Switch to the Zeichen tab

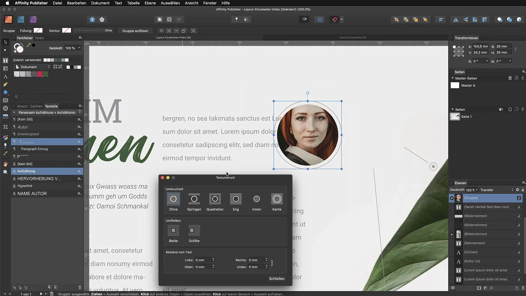[x=36, y=106]
